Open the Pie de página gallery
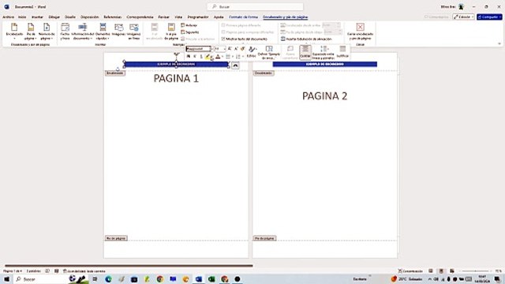 pos(31,32)
